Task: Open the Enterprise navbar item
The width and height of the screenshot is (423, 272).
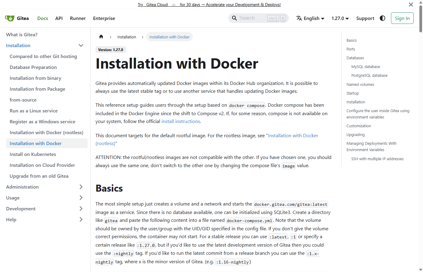Action: pyautogui.click(x=104, y=18)
